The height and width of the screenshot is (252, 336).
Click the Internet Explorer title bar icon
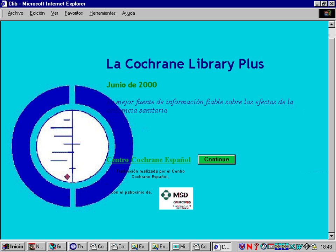(4, 3)
